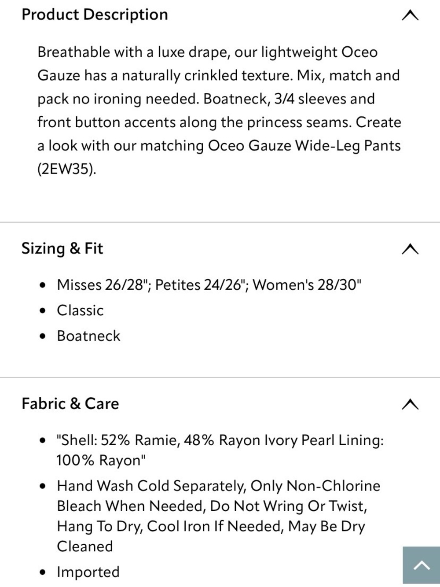This screenshot has height=587, width=440.
Task: Select the Sizing & Fit heading
Action: tap(62, 248)
